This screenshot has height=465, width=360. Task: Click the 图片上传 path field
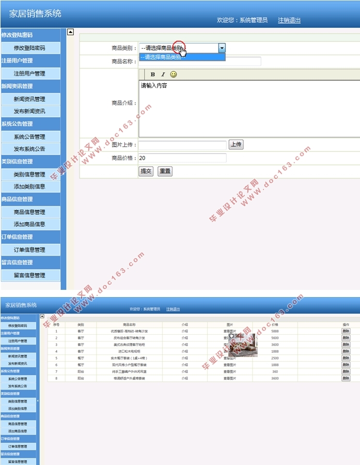point(182,145)
